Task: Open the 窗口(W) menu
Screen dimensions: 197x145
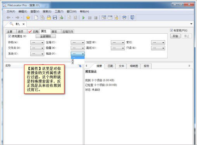Action: 71,12
